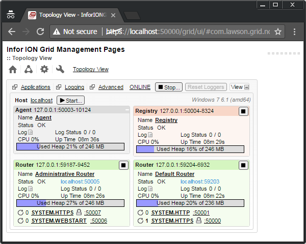Open the wrench tools icon

click(60, 69)
